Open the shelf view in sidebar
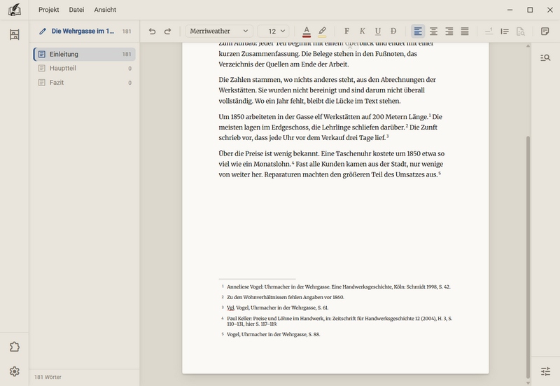The width and height of the screenshot is (560, 386). click(14, 34)
